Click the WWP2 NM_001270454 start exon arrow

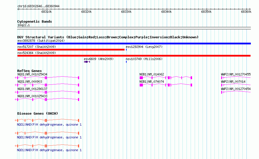tap(223, 92)
